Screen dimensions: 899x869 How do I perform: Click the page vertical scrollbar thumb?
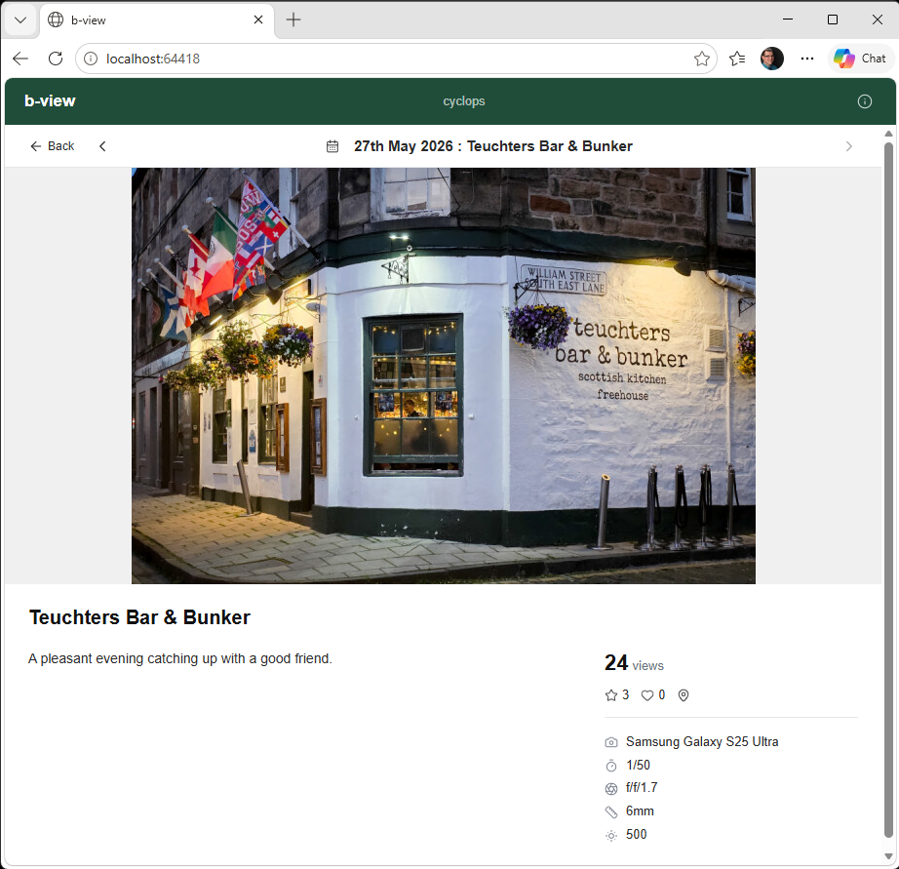point(888,491)
